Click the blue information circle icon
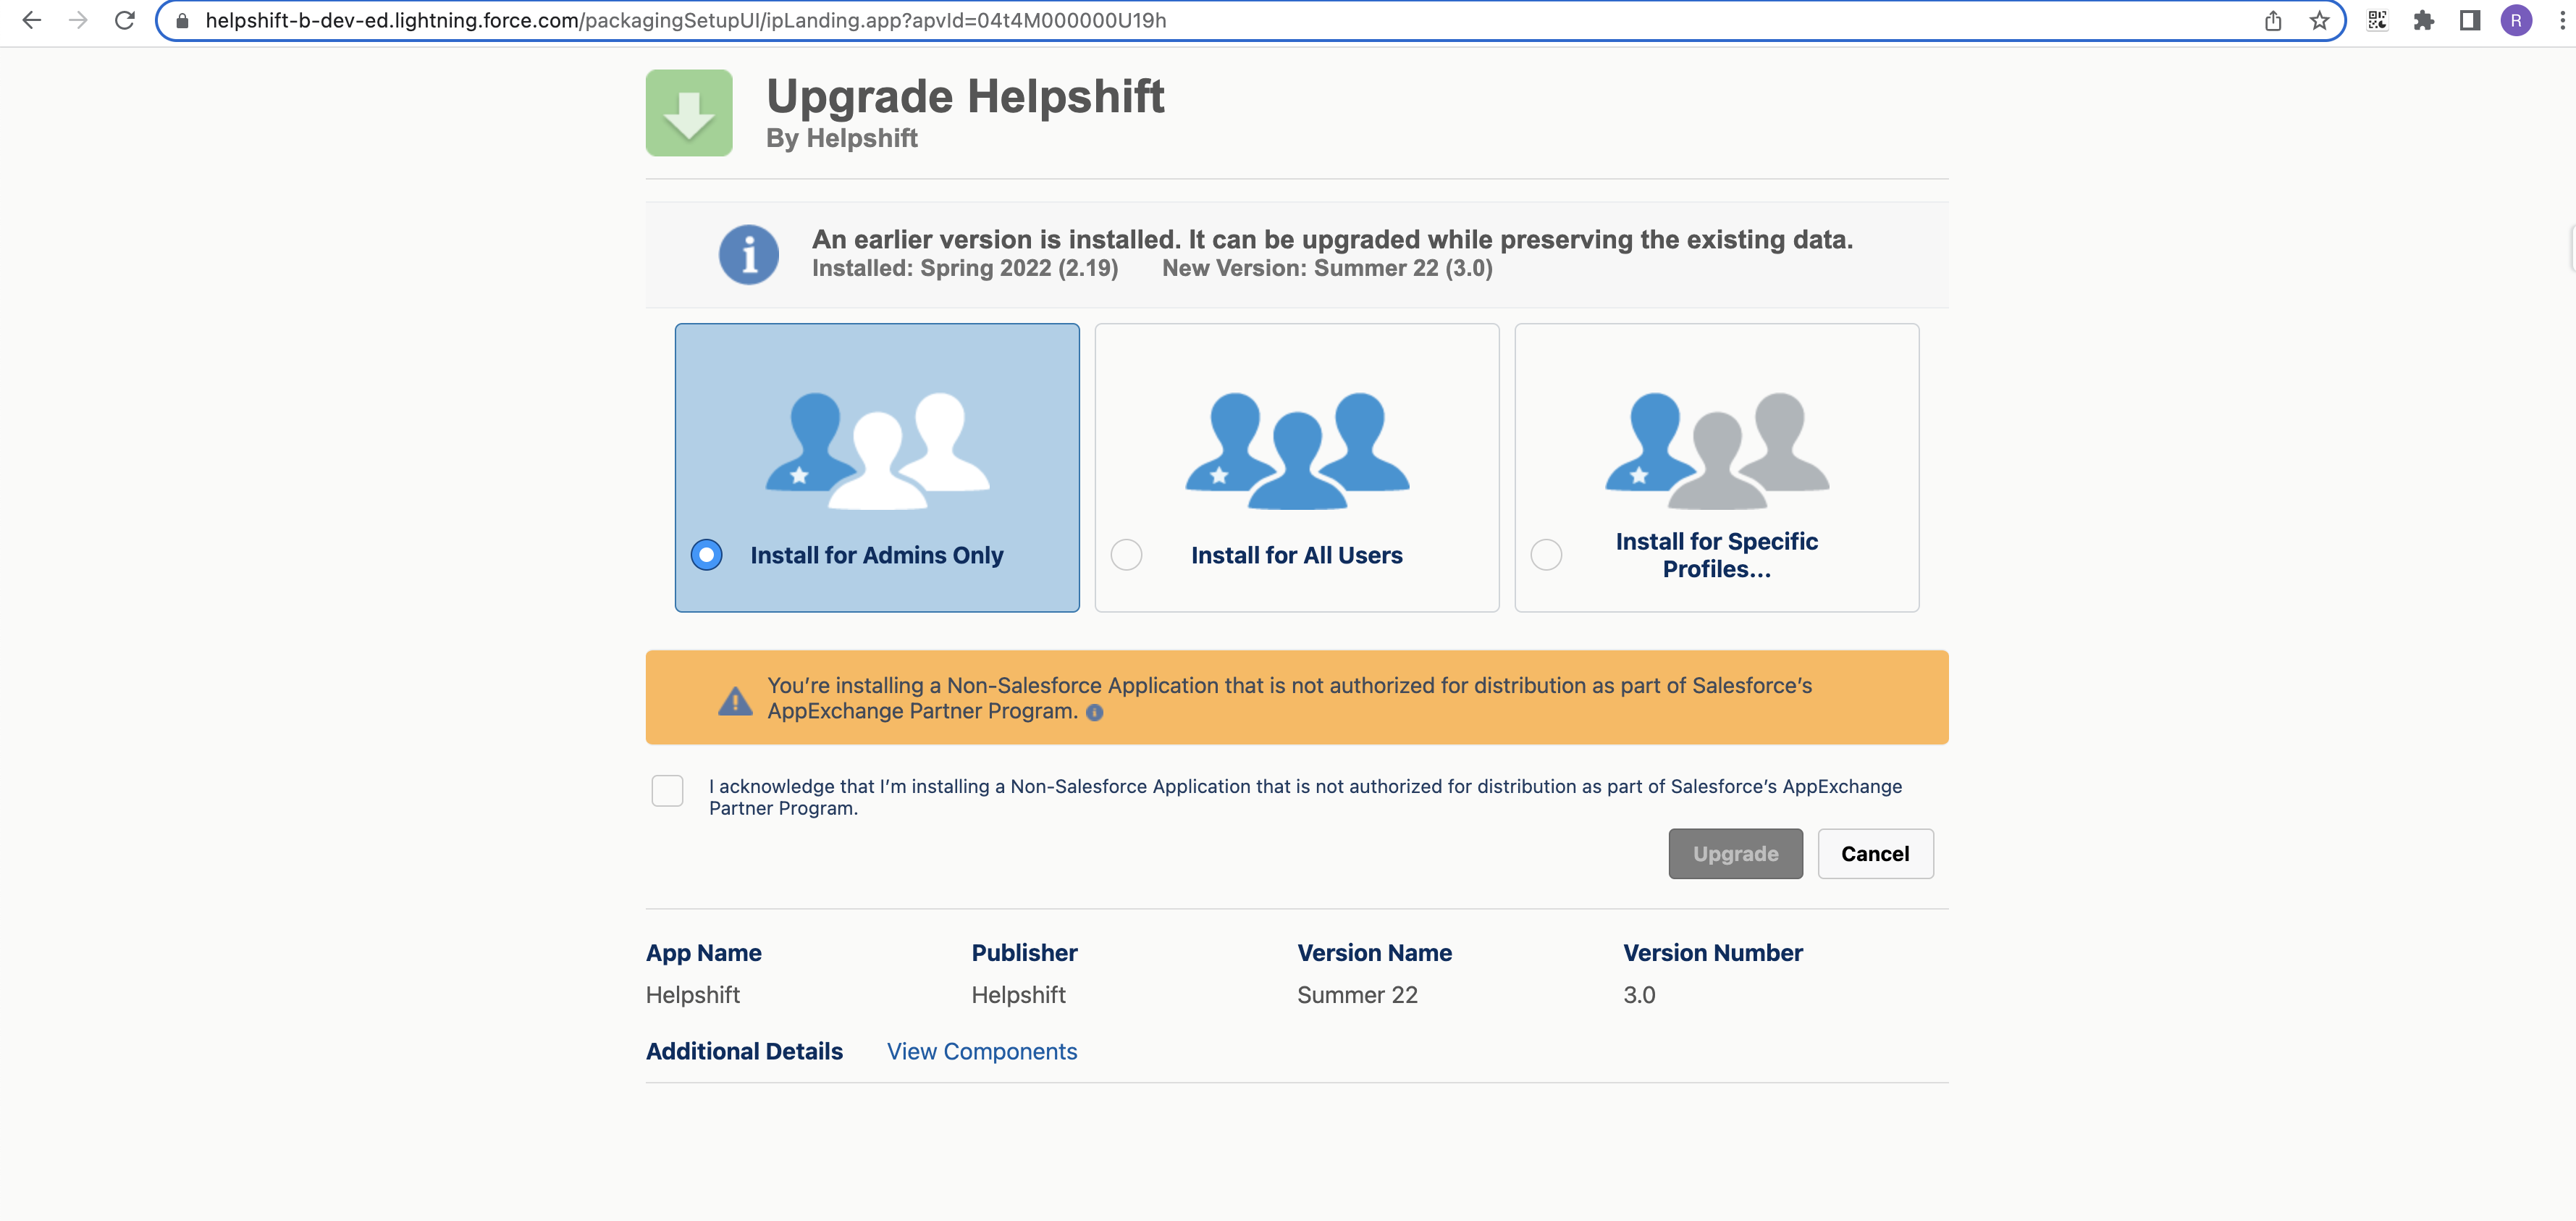The image size is (2576, 1221). [748, 254]
